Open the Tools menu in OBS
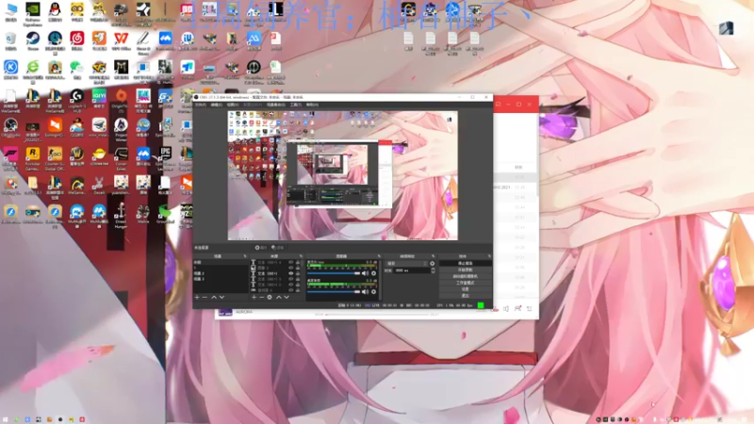The image size is (754, 424). (x=296, y=105)
